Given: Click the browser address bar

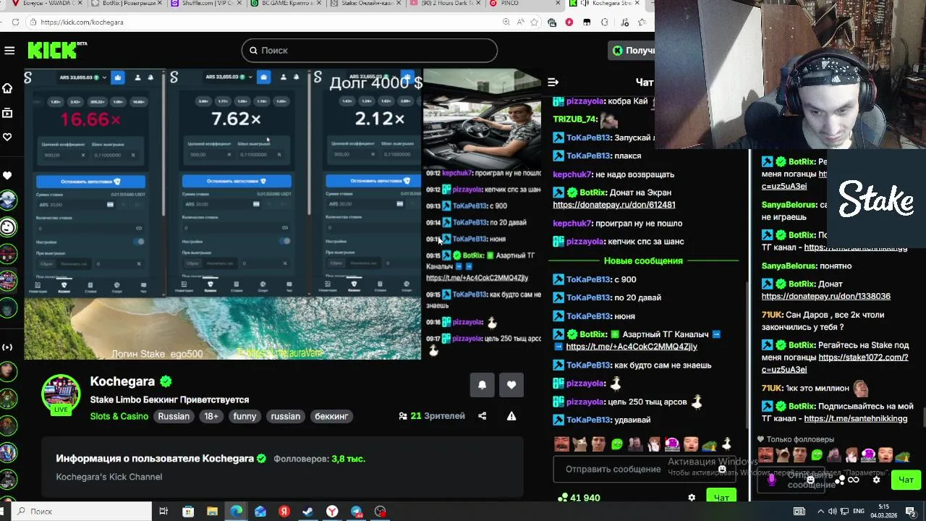Looking at the screenshot, I should coord(264,22).
